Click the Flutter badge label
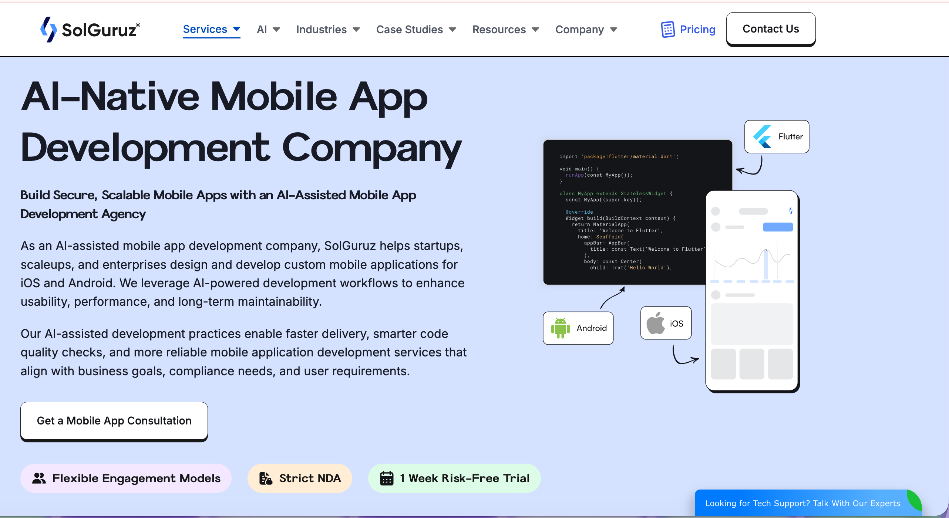 click(791, 136)
